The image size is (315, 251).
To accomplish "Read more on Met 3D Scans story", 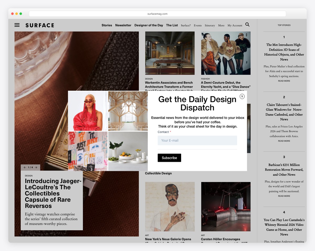I will 284,81.
